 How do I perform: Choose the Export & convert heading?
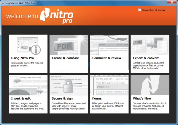146,58
